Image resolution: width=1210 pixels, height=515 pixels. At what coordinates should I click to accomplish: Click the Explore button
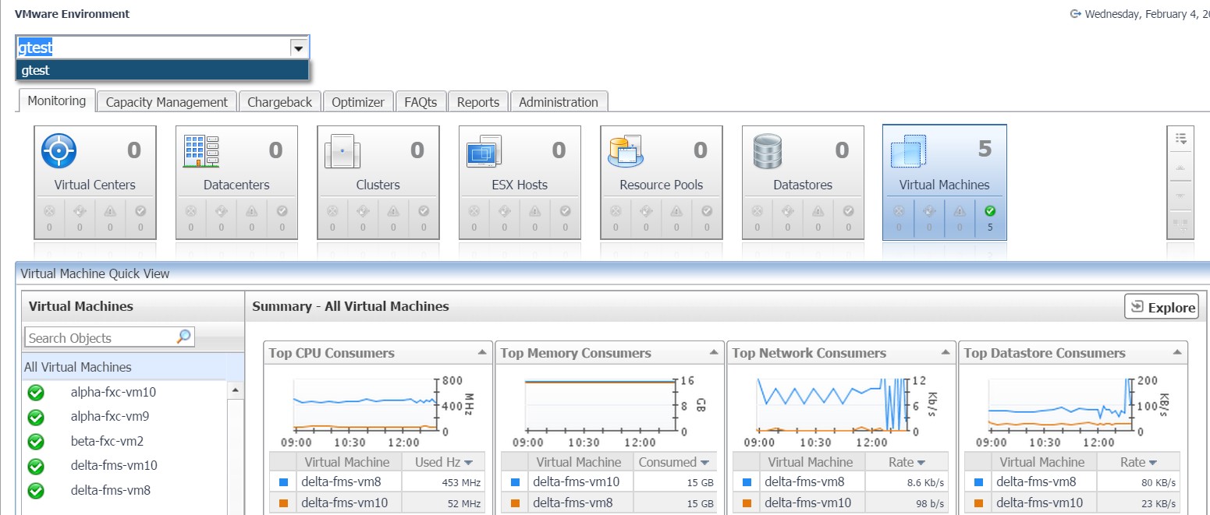point(1161,307)
